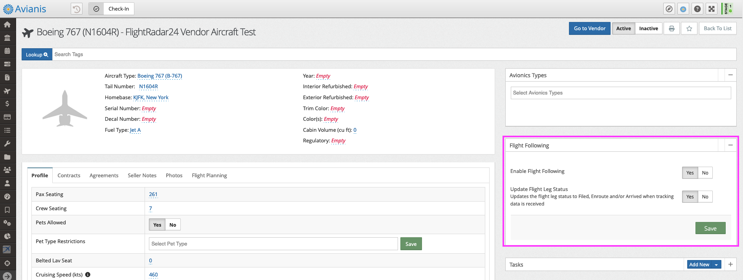Open the bank building sidebar icon
This screenshot has width=743, height=280.
7,38
